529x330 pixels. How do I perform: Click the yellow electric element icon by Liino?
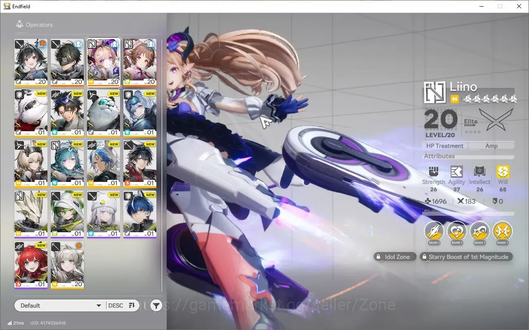click(455, 99)
